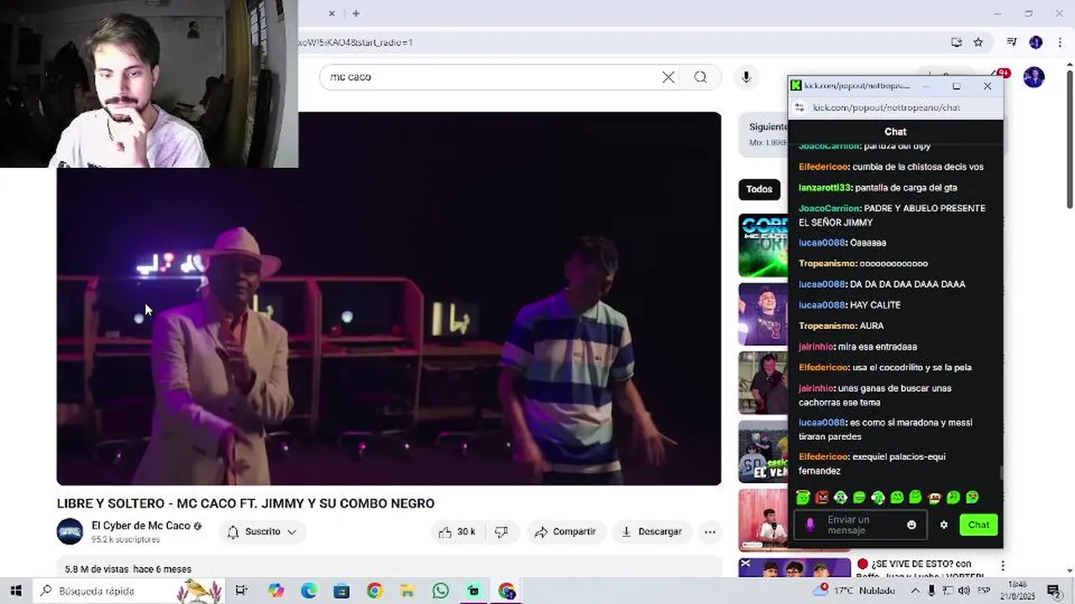Viewport: 1075px width, 604px height.
Task: Open Copilot from the taskbar
Action: 276,591
